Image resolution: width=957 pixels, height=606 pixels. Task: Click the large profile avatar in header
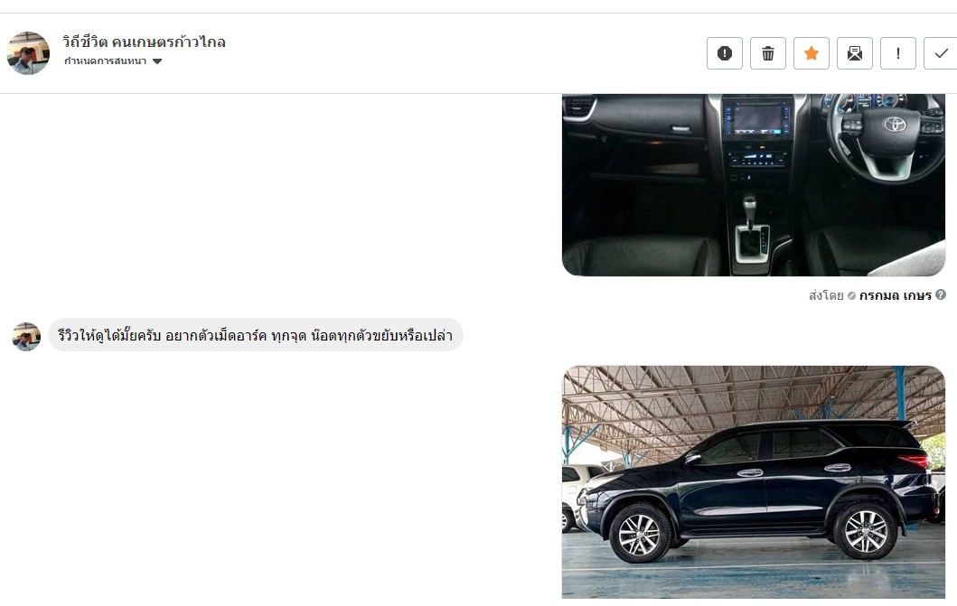click(x=28, y=53)
